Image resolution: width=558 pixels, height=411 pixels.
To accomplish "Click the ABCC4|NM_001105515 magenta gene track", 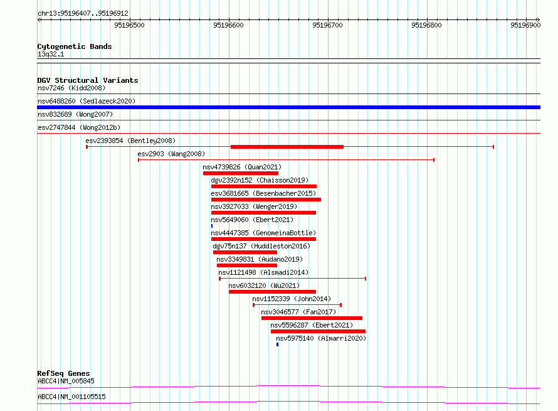I will click(x=288, y=403).
